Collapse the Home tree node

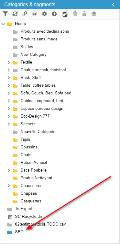click(3, 24)
